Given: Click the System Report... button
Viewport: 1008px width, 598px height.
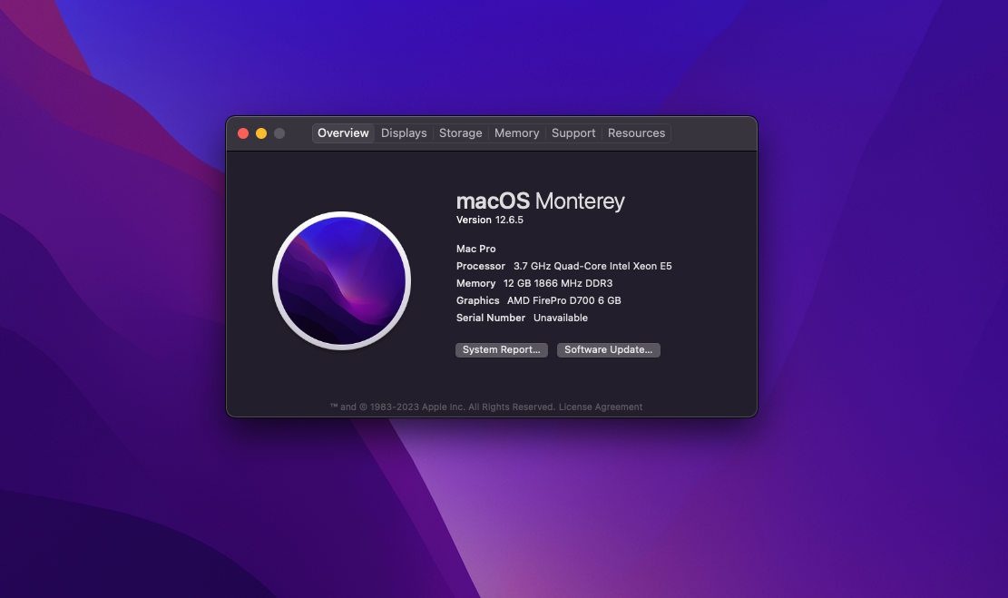Looking at the screenshot, I should coord(502,349).
